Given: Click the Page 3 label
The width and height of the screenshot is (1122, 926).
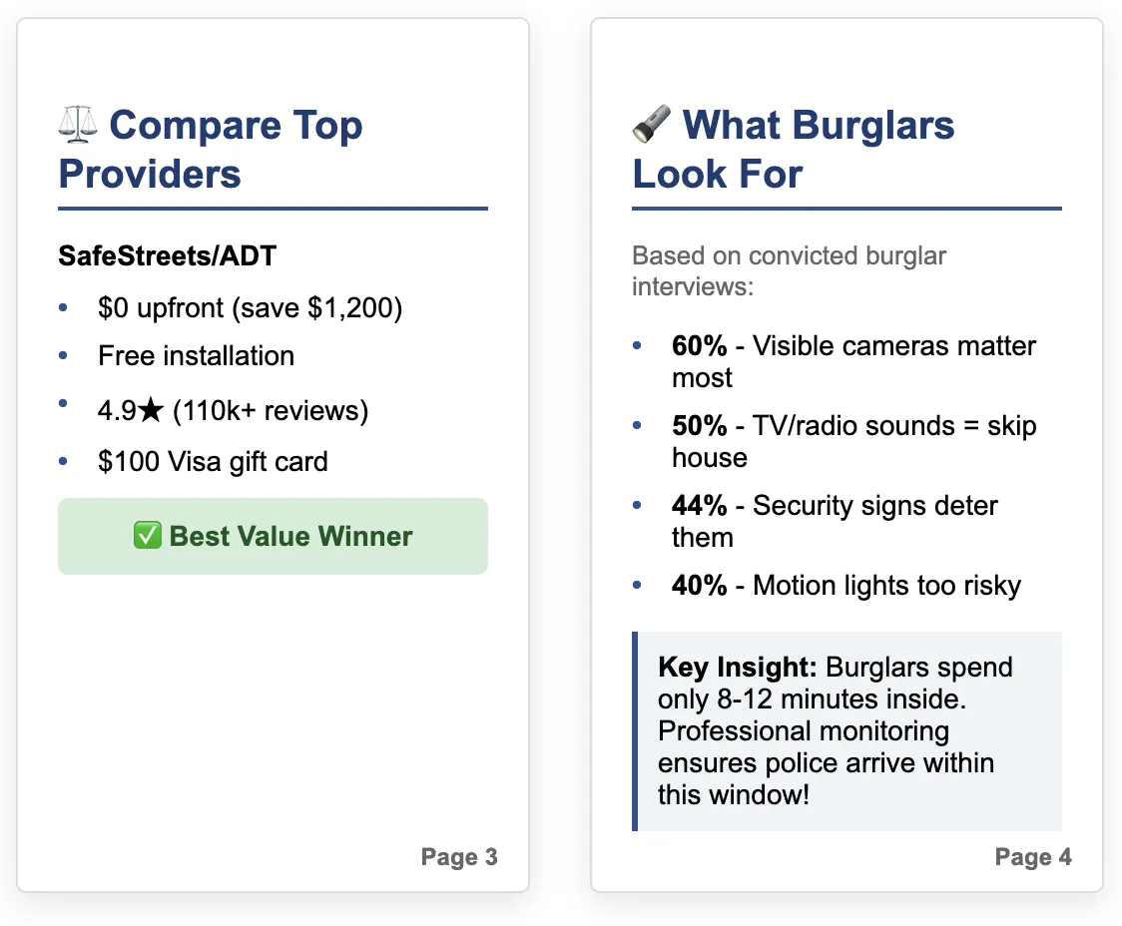Looking at the screenshot, I should coord(459,856).
